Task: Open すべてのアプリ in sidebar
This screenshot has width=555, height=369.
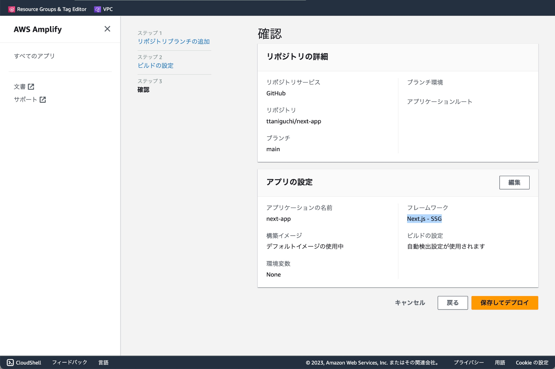Action: tap(34, 56)
